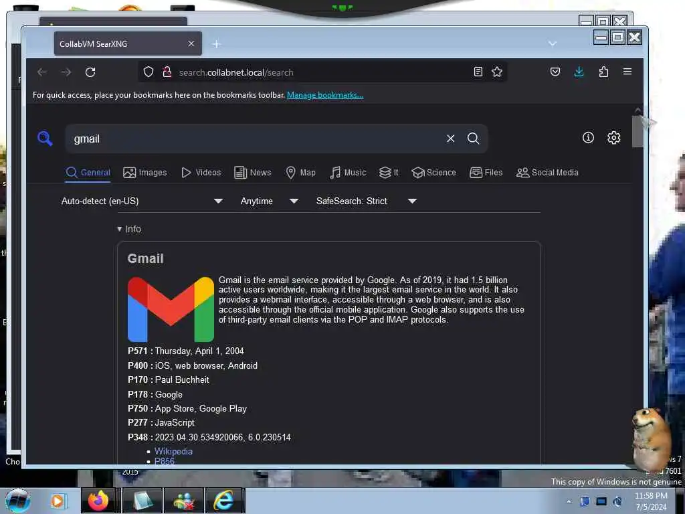685x514 pixels.
Task: Click the P277 : JavaScript row
Action: (x=161, y=423)
